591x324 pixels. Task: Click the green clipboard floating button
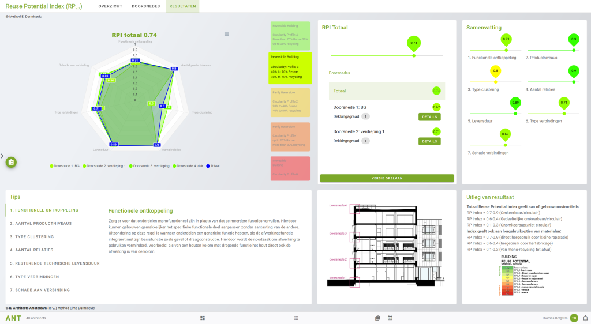click(11, 163)
